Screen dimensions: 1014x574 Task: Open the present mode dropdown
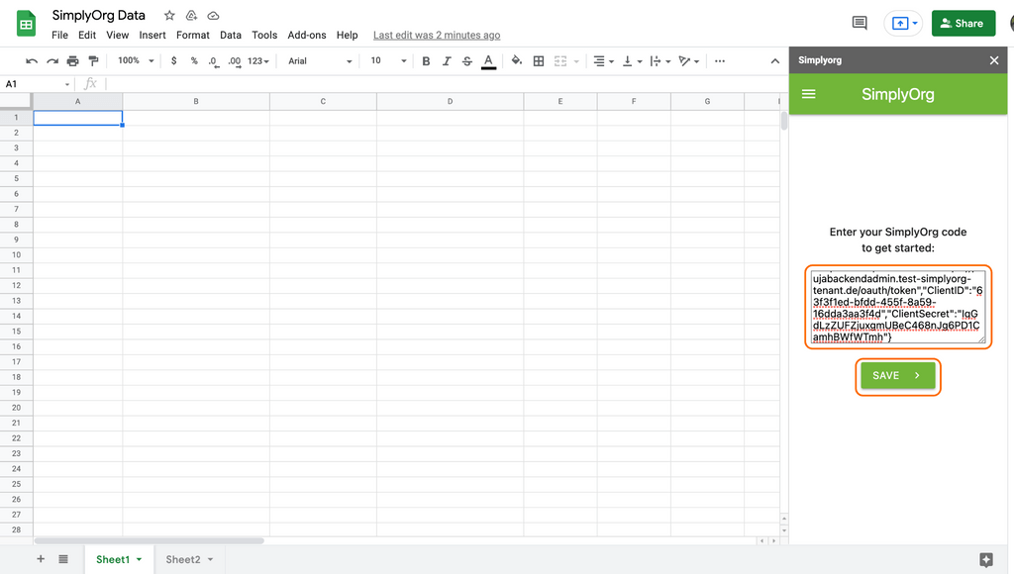click(915, 24)
